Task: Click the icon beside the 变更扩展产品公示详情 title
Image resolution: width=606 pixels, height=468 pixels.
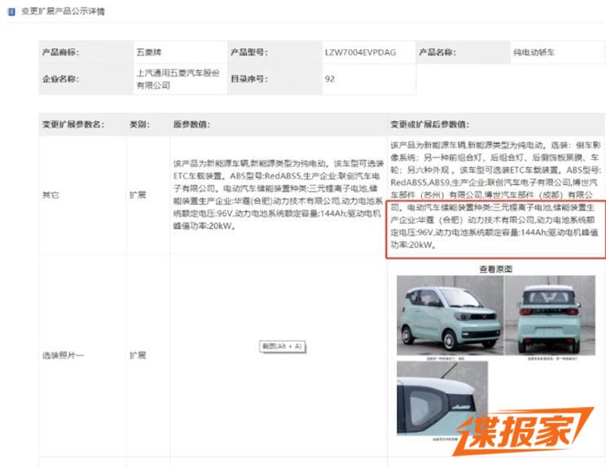Action: (x=11, y=11)
